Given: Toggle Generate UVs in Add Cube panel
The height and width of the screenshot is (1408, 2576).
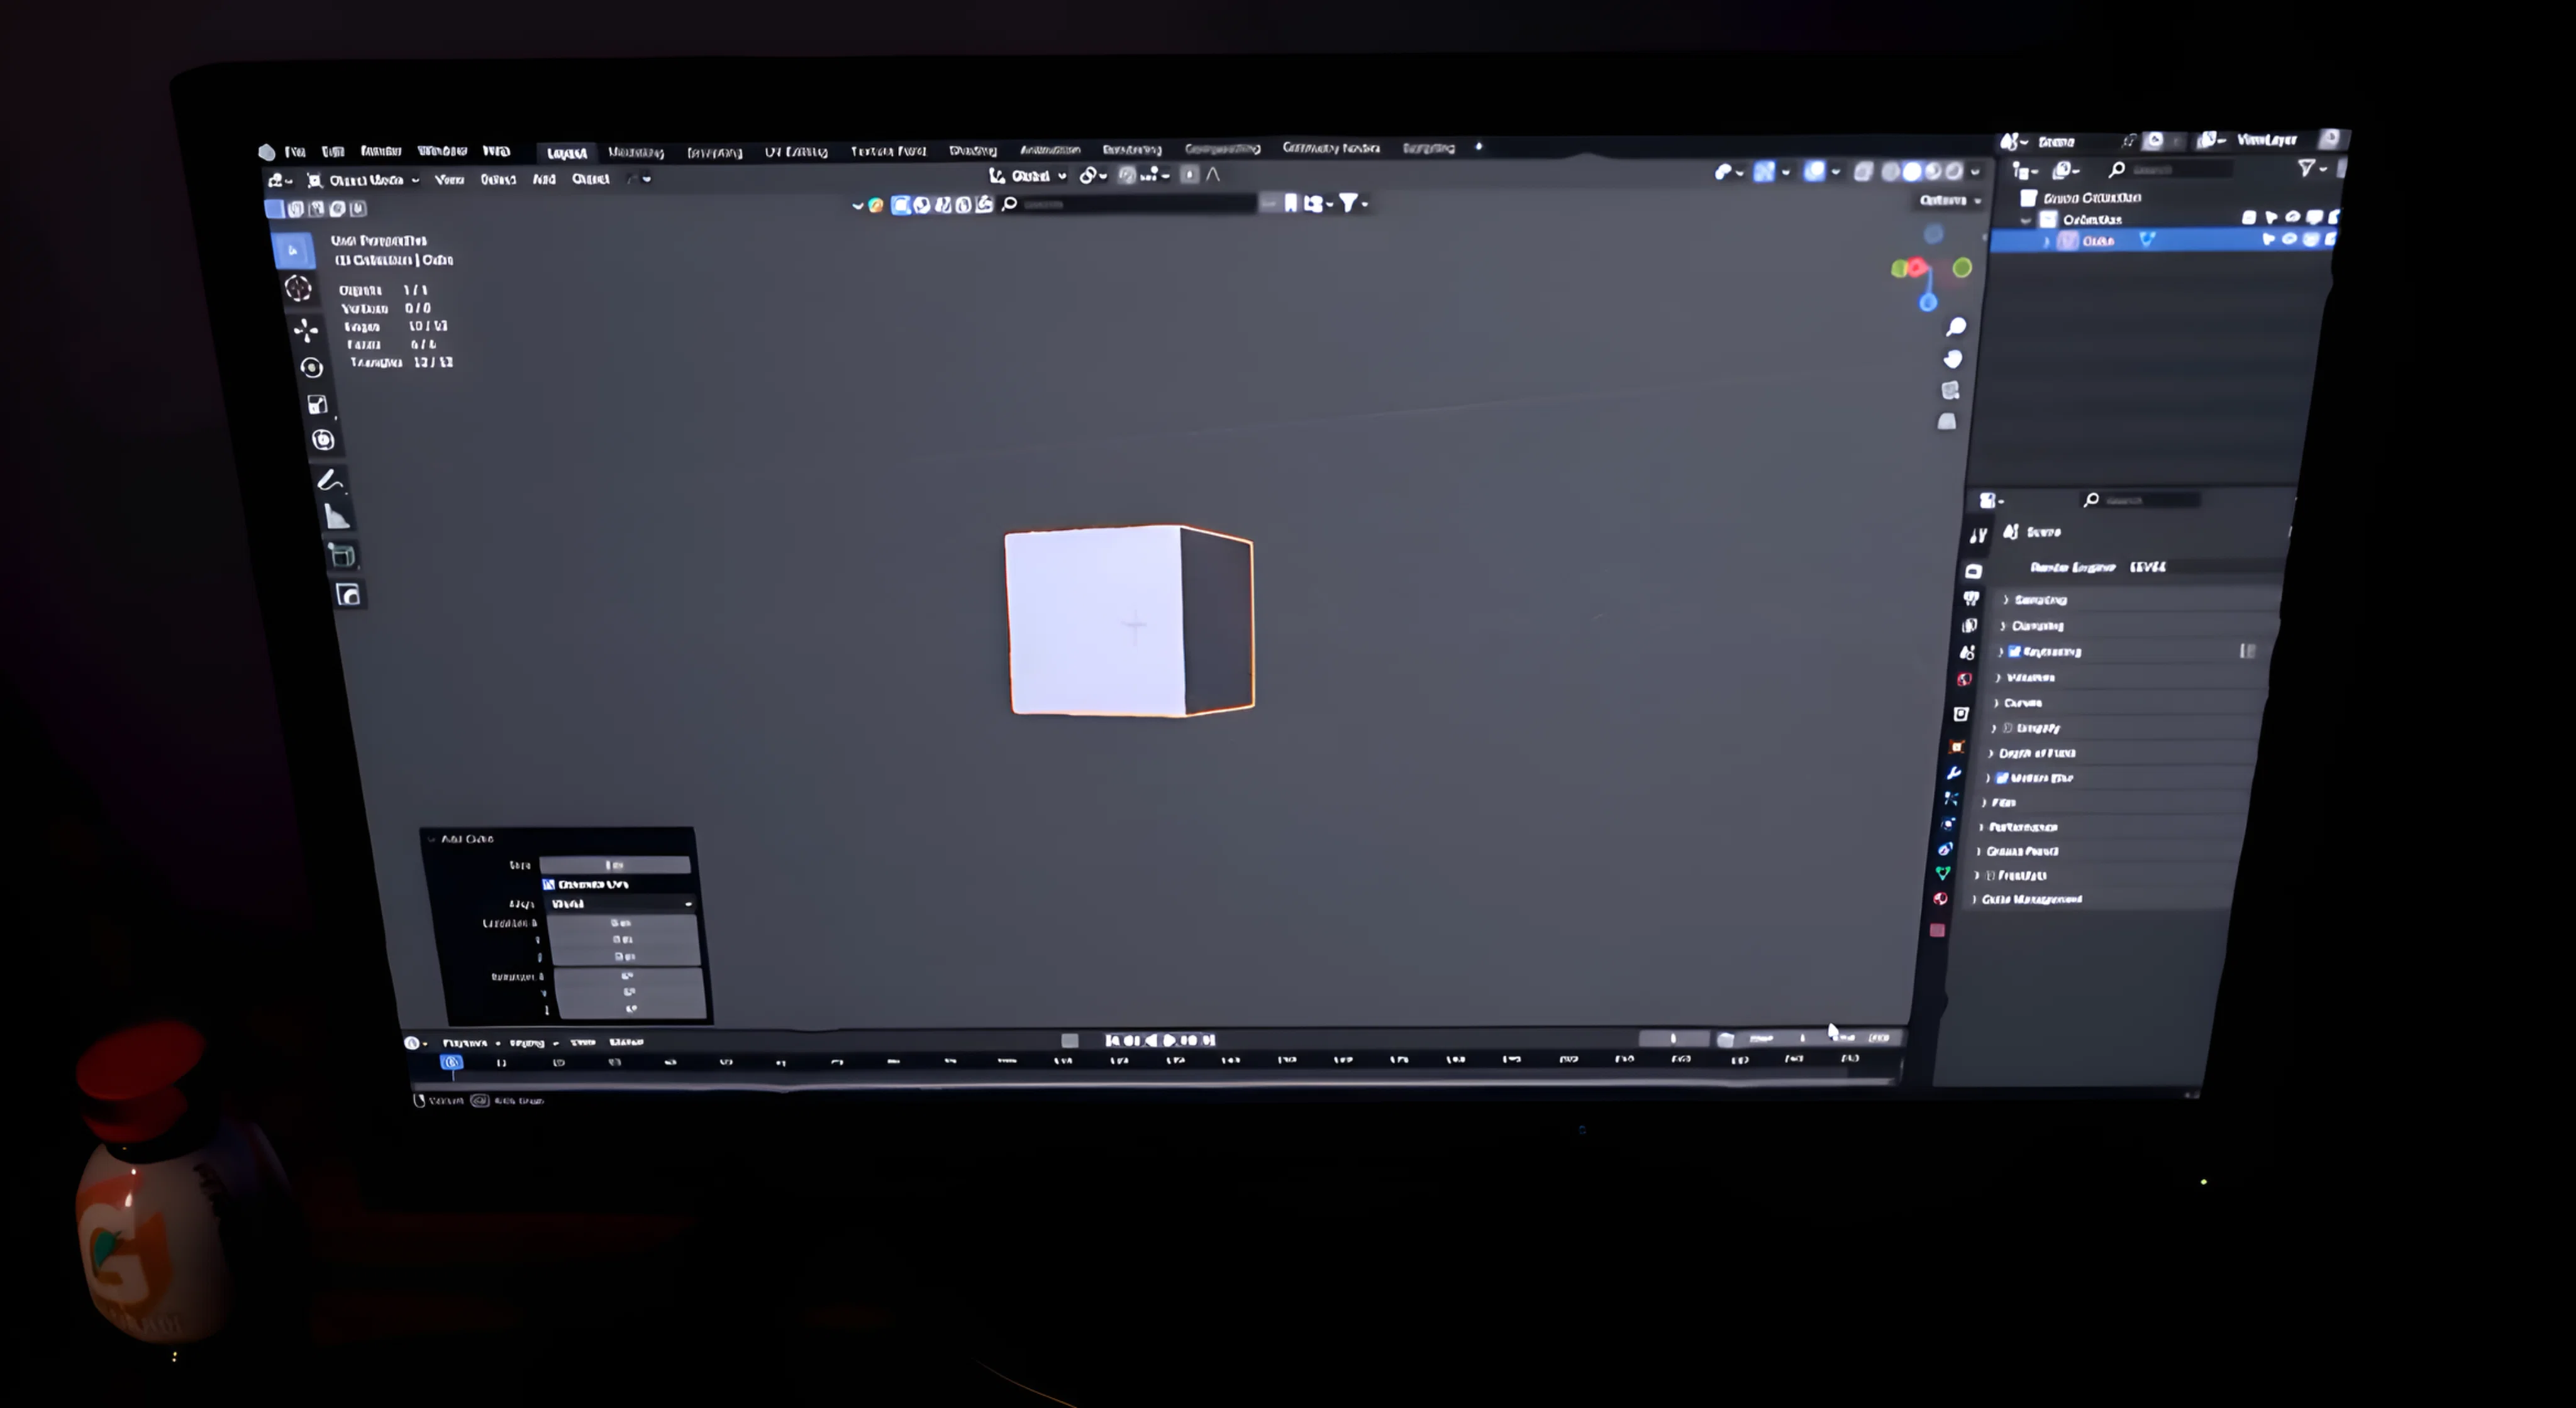Looking at the screenshot, I should [548, 884].
